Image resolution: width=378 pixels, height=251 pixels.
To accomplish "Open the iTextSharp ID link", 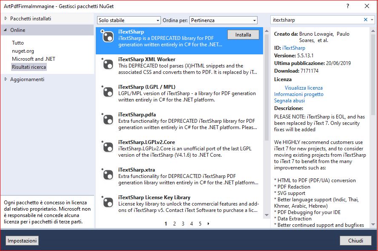I will [x=294, y=48].
